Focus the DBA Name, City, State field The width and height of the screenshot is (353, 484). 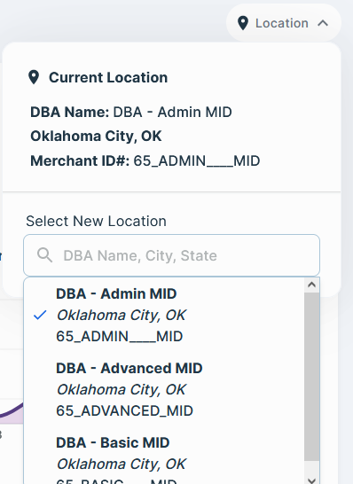[x=171, y=255]
